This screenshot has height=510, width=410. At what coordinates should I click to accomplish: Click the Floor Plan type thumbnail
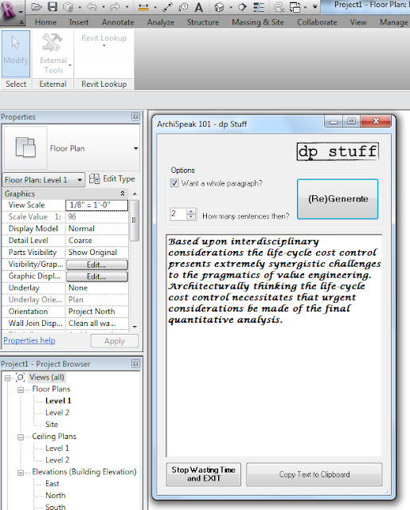(25, 148)
